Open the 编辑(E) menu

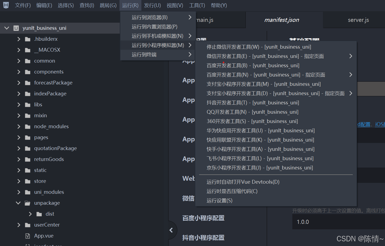[44, 5]
